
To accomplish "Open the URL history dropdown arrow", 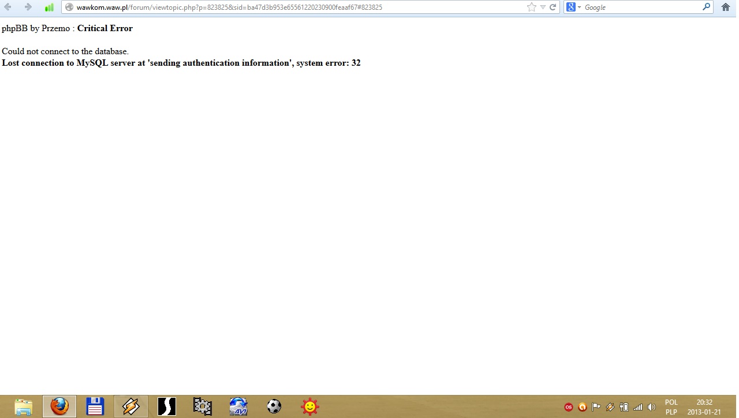I will tap(543, 7).
